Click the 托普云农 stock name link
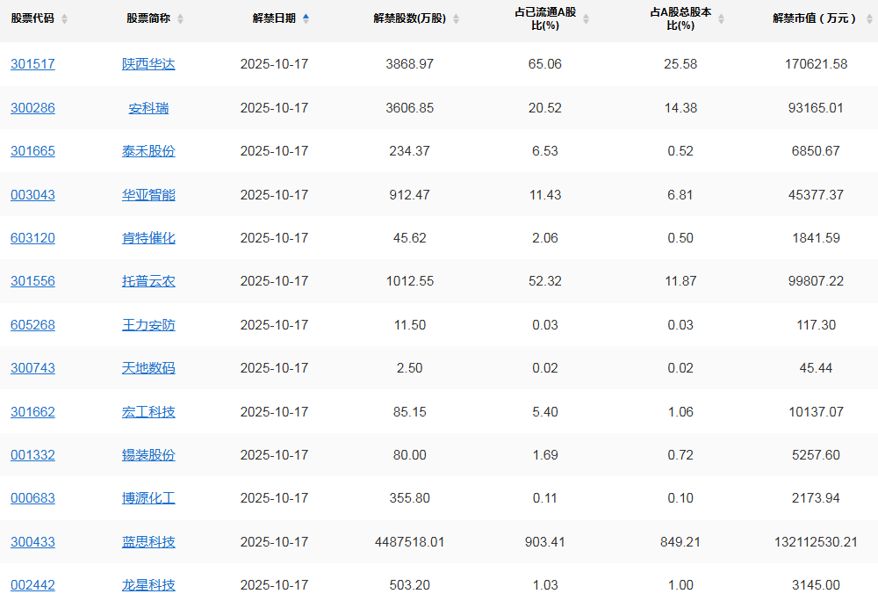Image resolution: width=878 pixels, height=601 pixels. tap(148, 281)
